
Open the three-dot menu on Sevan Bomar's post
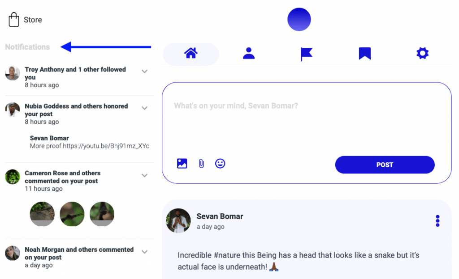(x=437, y=221)
